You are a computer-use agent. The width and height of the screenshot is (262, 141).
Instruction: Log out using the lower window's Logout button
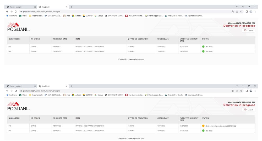[248, 110]
